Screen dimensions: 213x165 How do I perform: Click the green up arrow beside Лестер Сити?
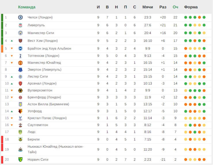point(12,77)
